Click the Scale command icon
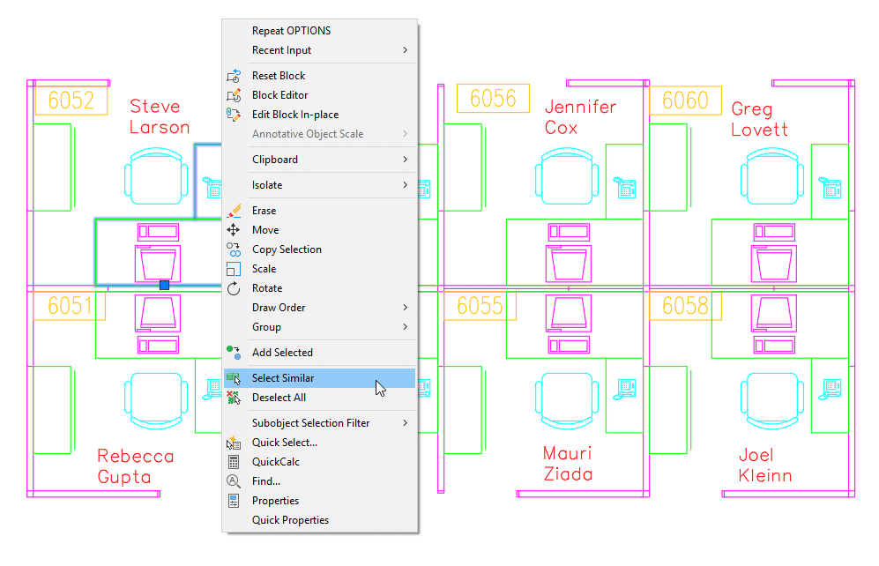The width and height of the screenshot is (879, 566). (232, 268)
